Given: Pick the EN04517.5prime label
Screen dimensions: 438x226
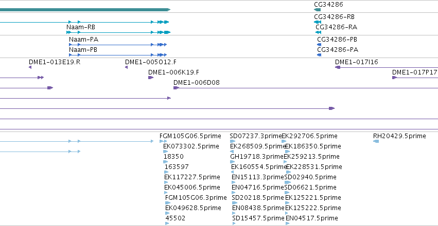Looking at the screenshot, I should point(312,218).
